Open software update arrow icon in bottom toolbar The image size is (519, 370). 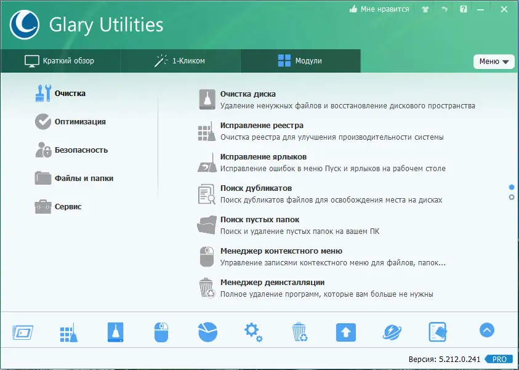pos(346,332)
